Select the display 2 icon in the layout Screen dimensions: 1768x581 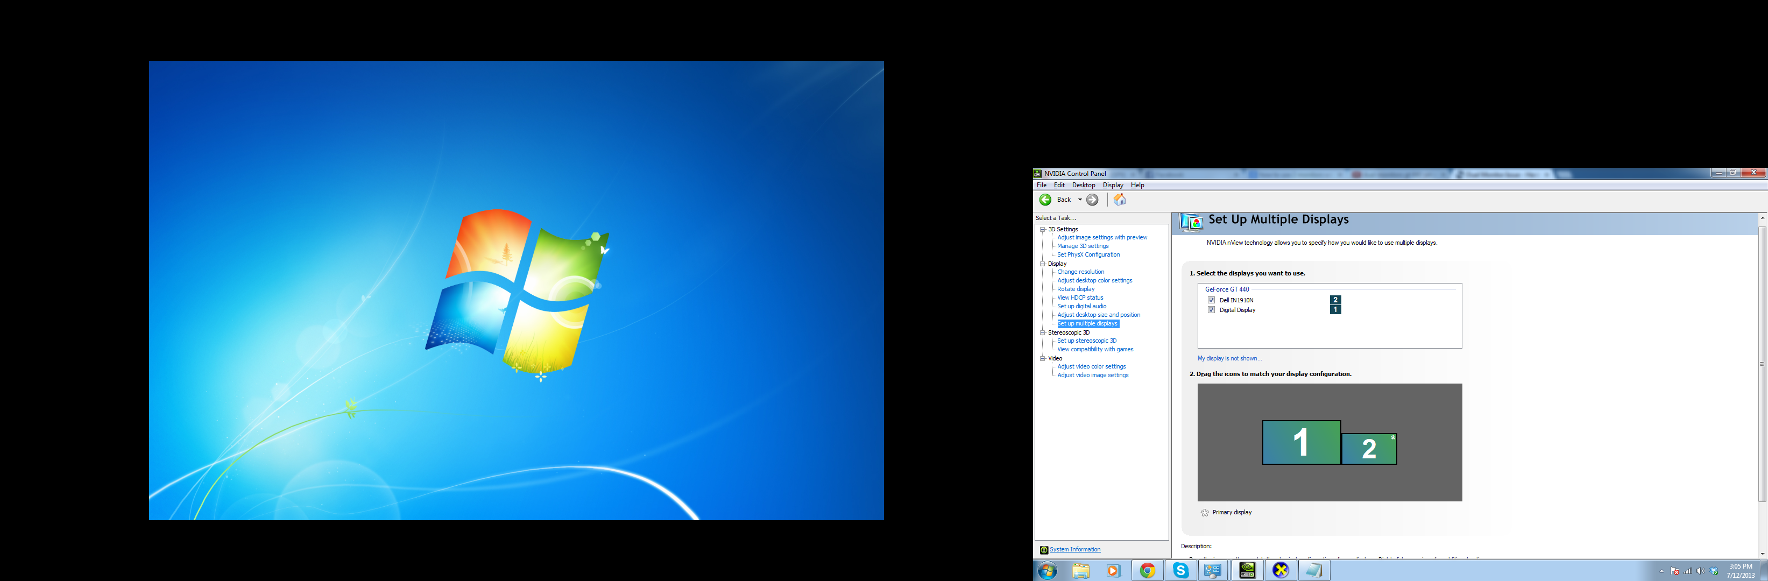1369,449
